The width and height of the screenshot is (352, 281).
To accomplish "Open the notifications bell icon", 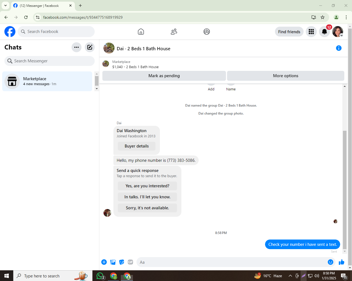I will tap(324, 32).
